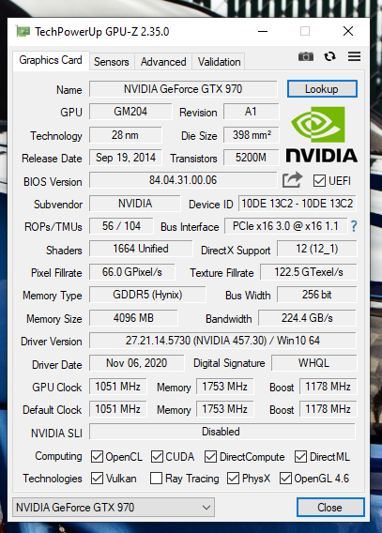
Task: Close the GPU-Z window with X
Action: coord(348,31)
